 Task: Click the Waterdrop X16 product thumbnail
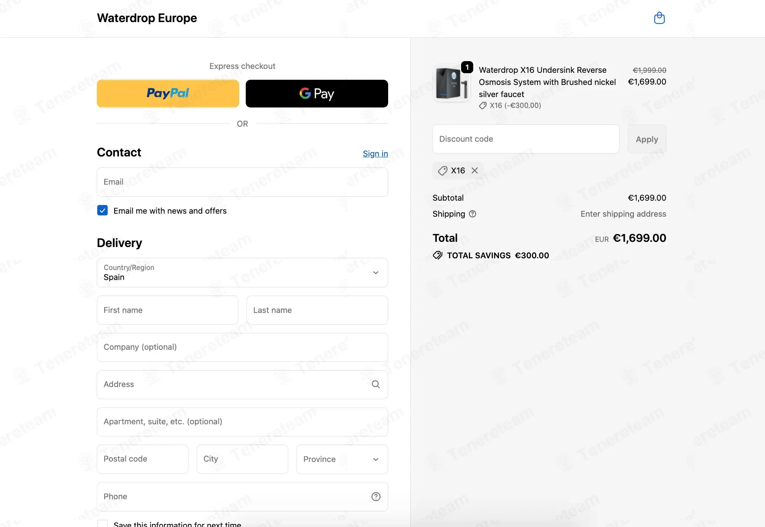(x=452, y=83)
